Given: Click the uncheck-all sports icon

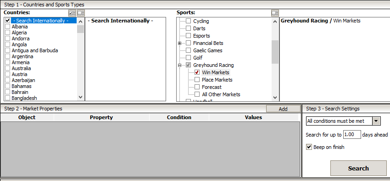Looking at the screenshot, I should tap(275, 13).
